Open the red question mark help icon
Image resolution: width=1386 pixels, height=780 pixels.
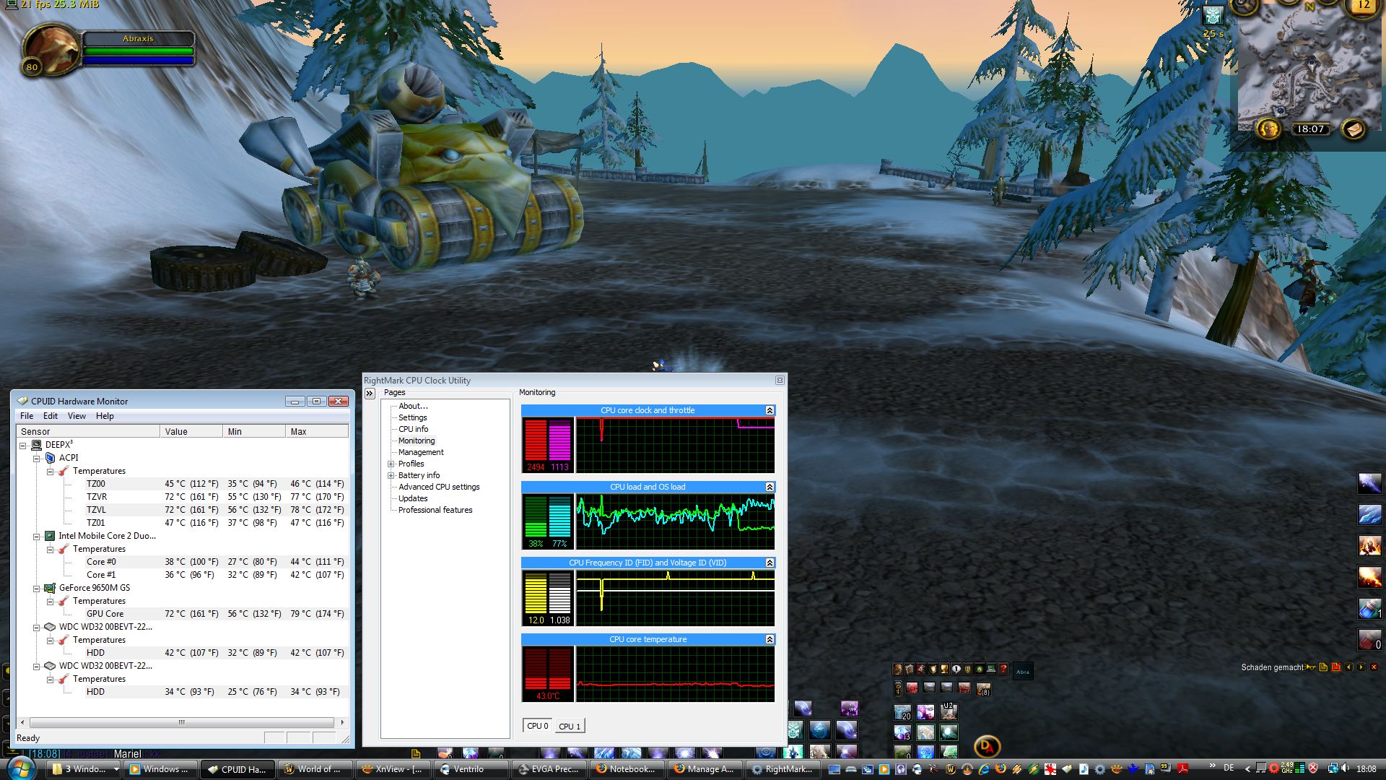coord(1003,669)
